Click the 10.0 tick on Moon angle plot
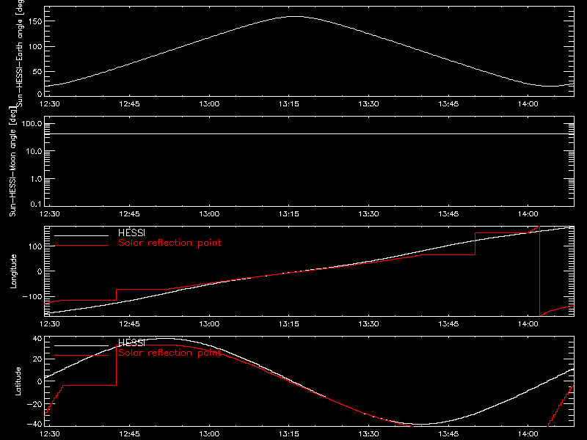The width and height of the screenshot is (587, 440). coord(34,152)
